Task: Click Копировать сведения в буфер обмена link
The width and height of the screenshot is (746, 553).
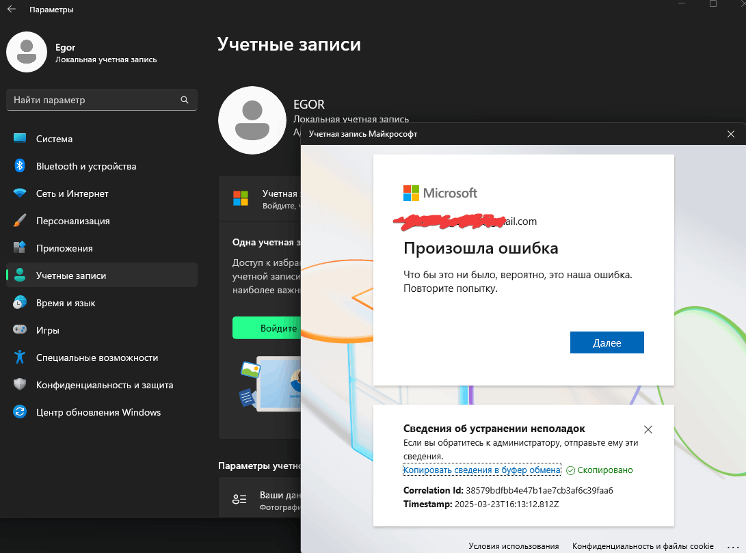Action: click(x=482, y=470)
